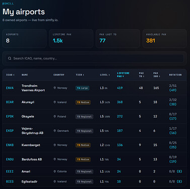
Task: Click the Vojens-Skrydstrup AB name
Action: coord(32,131)
